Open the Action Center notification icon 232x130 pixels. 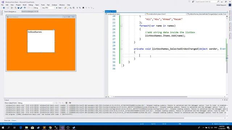tap(228, 127)
